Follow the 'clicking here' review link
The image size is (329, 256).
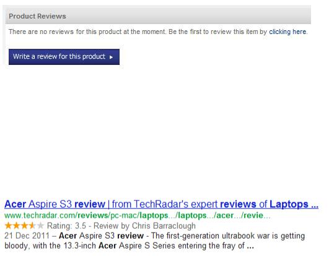(287, 32)
